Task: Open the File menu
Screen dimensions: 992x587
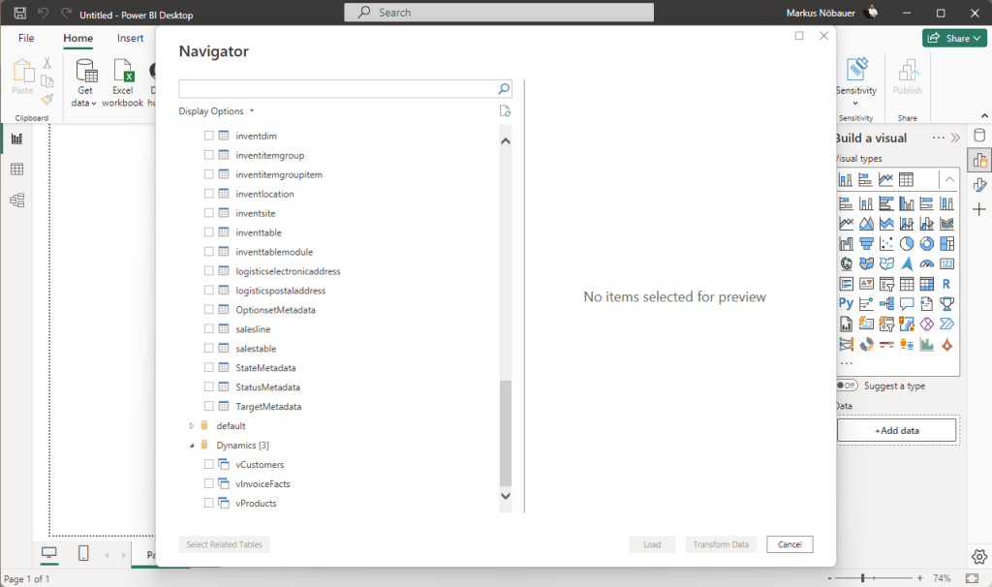Action: [25, 38]
